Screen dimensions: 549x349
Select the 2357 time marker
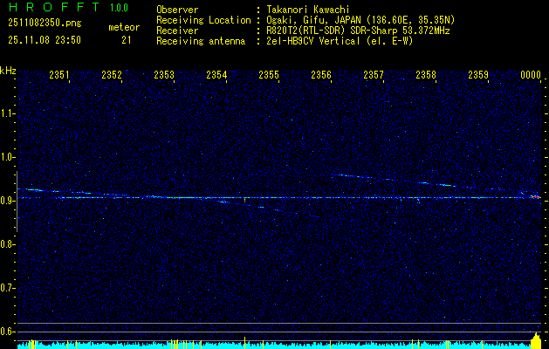(x=374, y=76)
